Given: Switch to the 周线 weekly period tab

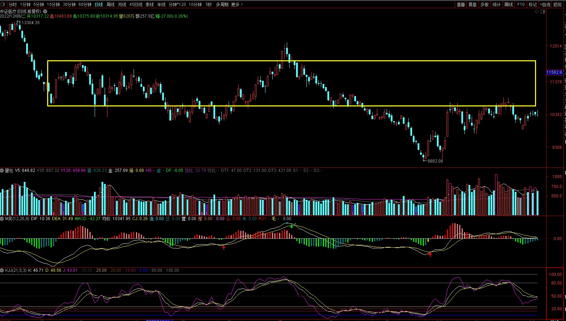Looking at the screenshot, I should tap(110, 4).
